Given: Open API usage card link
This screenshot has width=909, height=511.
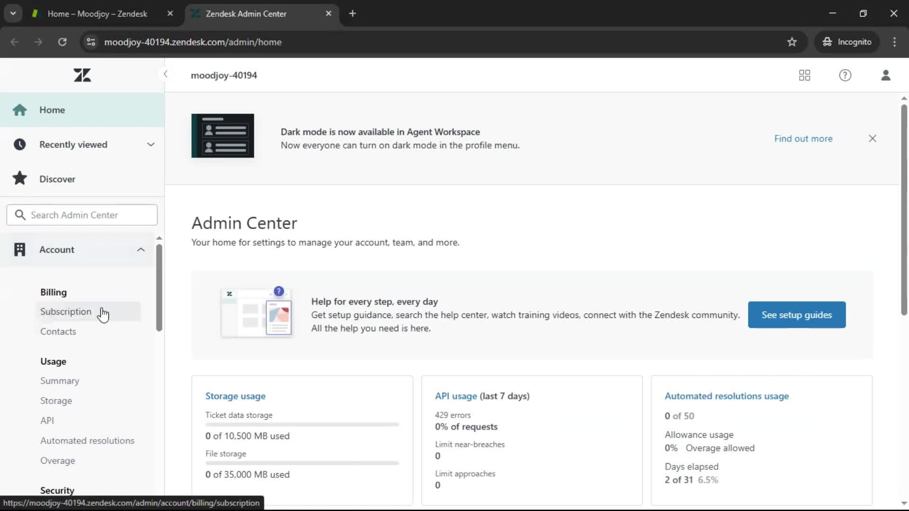Looking at the screenshot, I should [x=456, y=396].
